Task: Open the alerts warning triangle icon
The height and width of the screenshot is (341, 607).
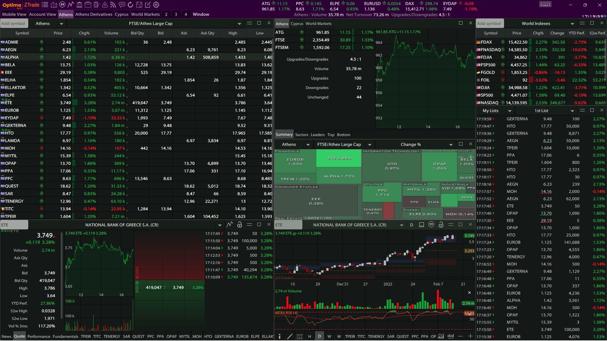Action: tap(105, 5)
